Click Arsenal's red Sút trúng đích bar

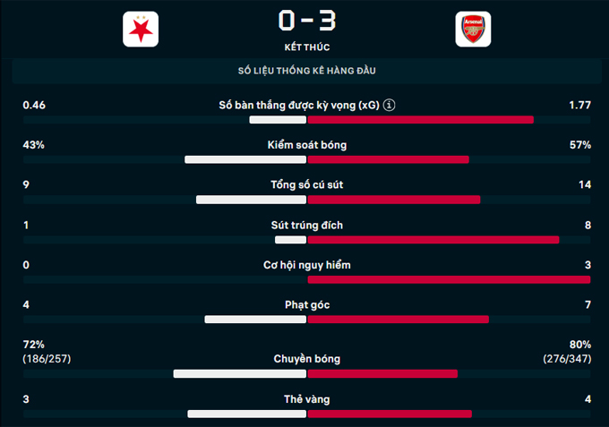click(x=433, y=240)
